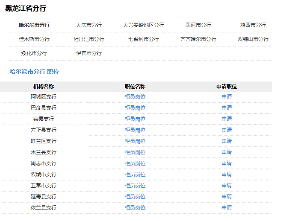Screen dimensions: 307x221
Task: Click the 宾县支行 institution name
Action: pyautogui.click(x=44, y=119)
